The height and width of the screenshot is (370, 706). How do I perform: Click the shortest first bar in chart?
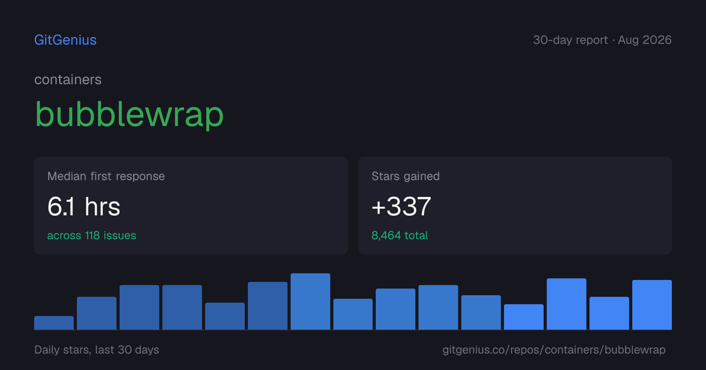coord(54,323)
